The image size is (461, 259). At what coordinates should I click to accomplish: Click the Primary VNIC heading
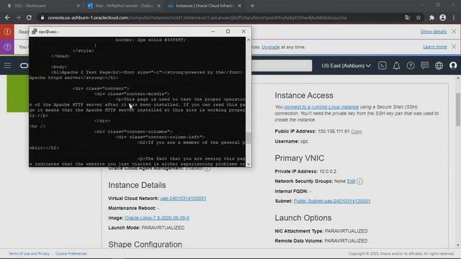click(x=300, y=158)
